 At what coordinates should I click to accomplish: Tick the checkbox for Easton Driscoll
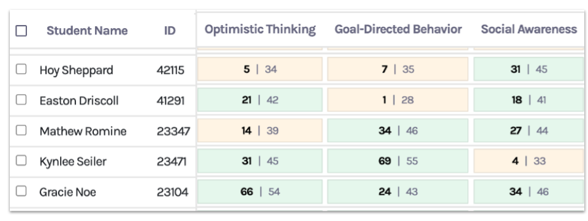[x=21, y=100]
